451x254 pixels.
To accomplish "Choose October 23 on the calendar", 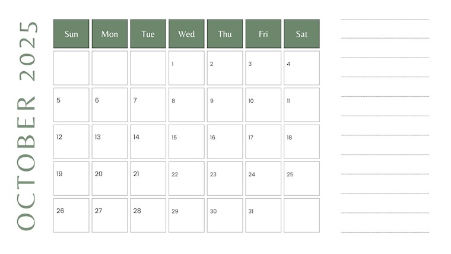I will pyautogui.click(x=225, y=179).
